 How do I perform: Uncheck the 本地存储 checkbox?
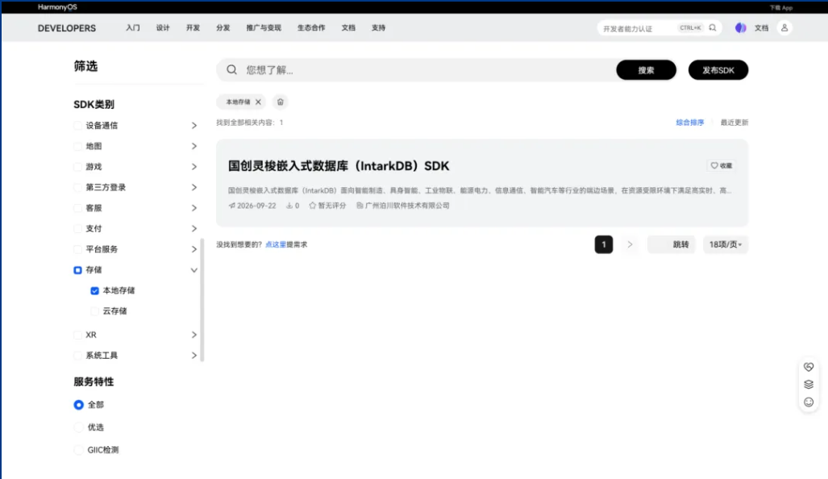[94, 290]
